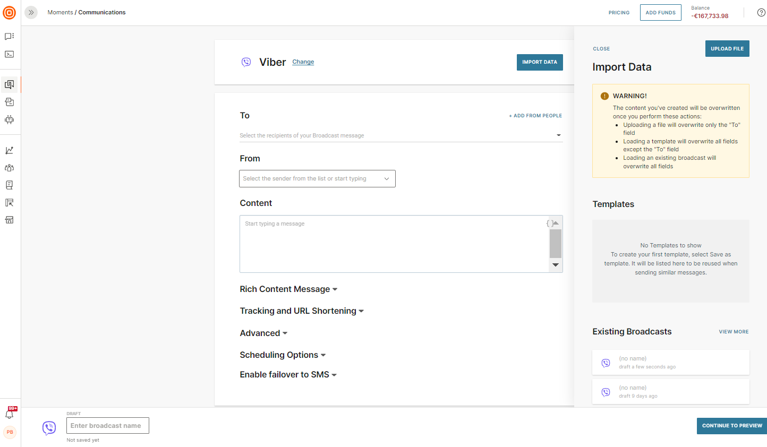The width and height of the screenshot is (767, 447).
Task: Click the Upload File button
Action: 727,49
